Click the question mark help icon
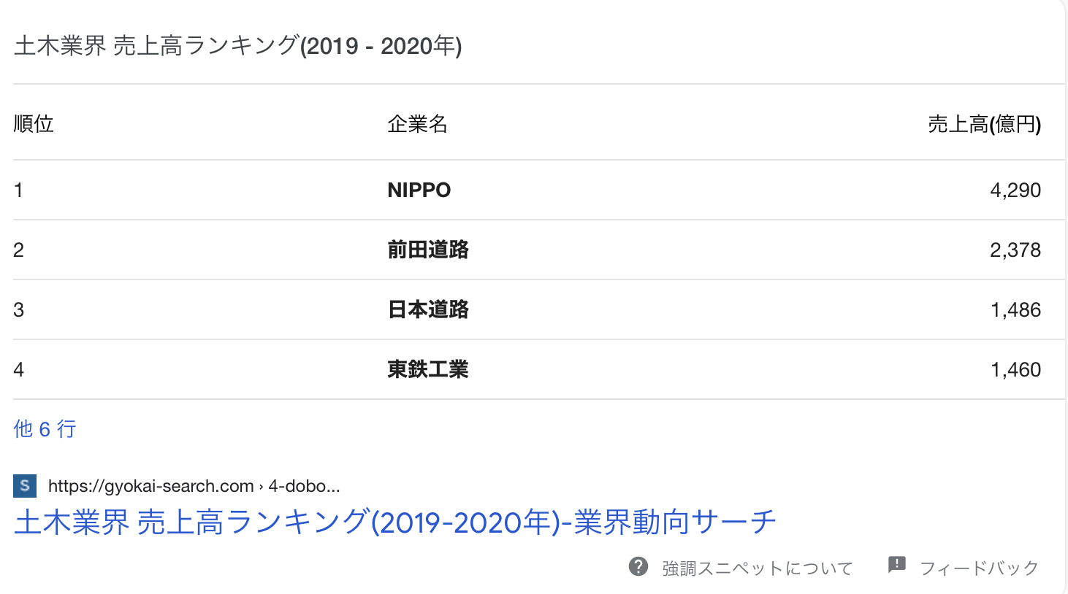 pyautogui.click(x=638, y=566)
